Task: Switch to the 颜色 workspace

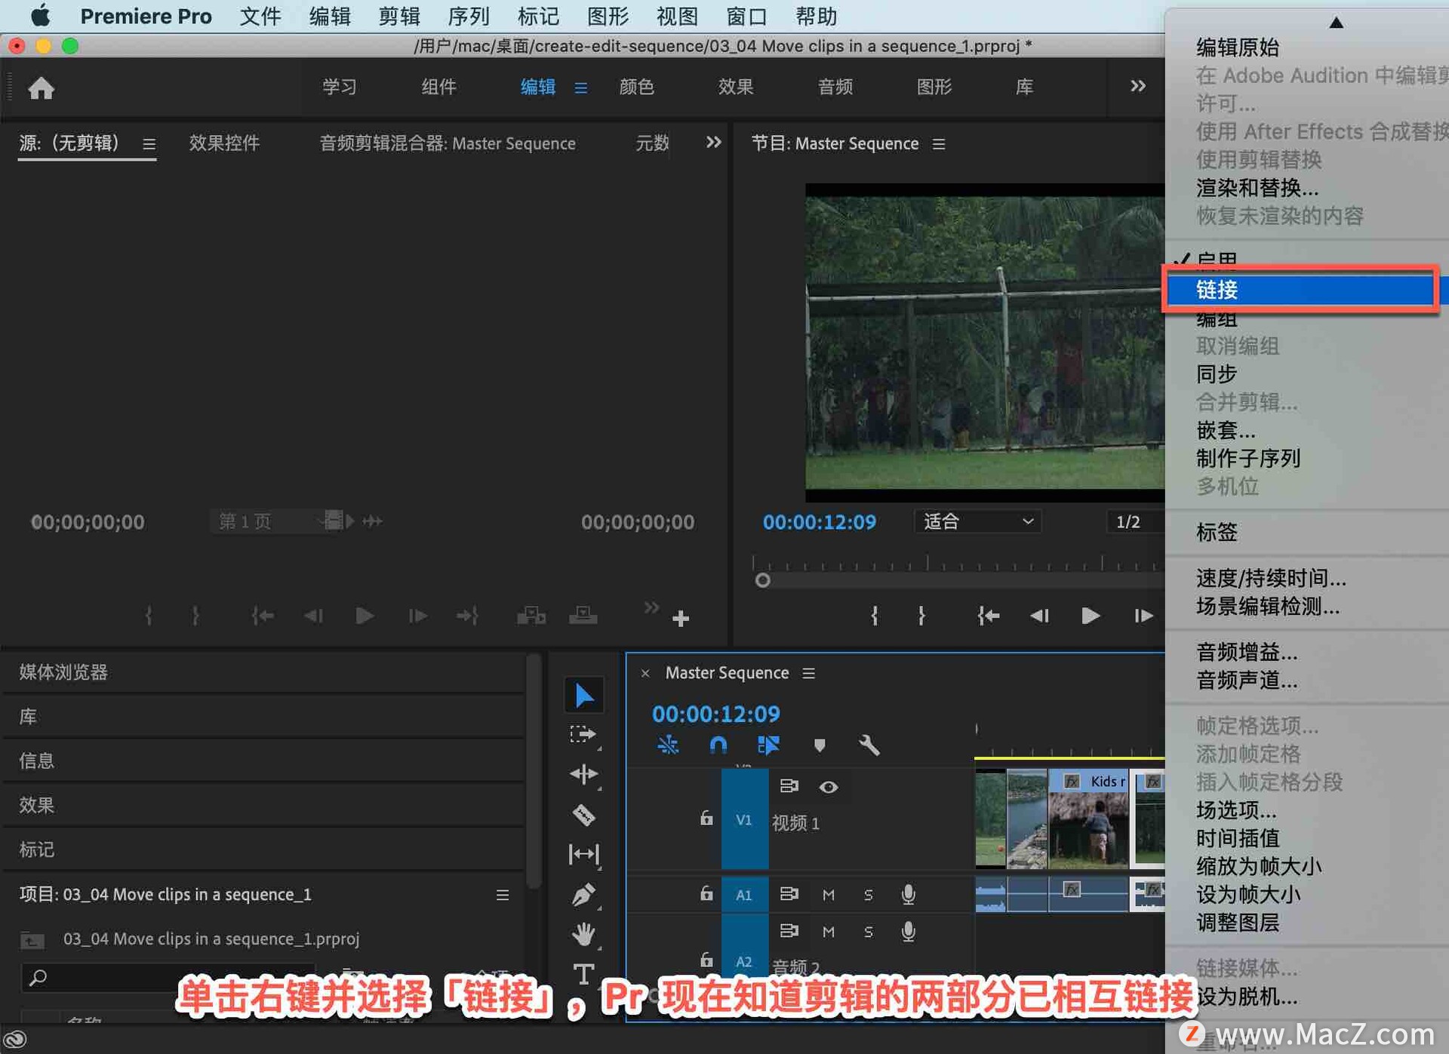Action: coord(636,87)
